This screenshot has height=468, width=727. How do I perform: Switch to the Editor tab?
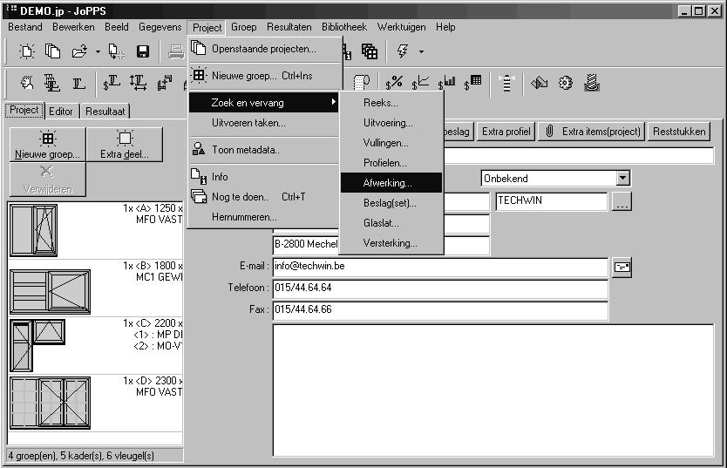click(x=61, y=112)
